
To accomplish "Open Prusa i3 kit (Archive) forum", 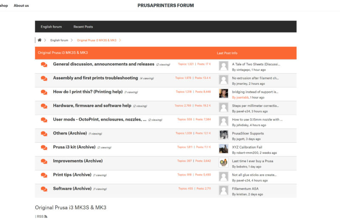I will click(74, 147).
